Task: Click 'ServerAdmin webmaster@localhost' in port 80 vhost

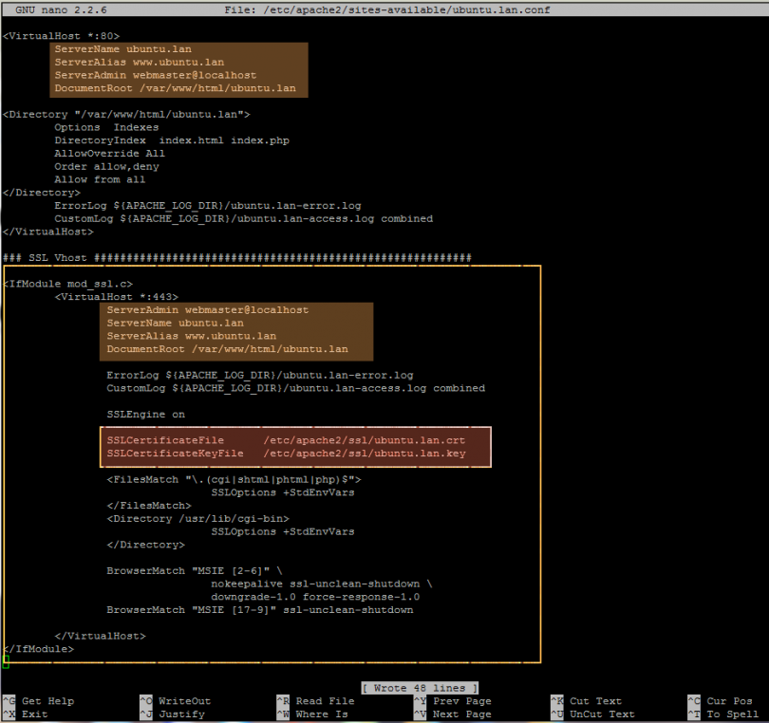Action: (x=156, y=75)
